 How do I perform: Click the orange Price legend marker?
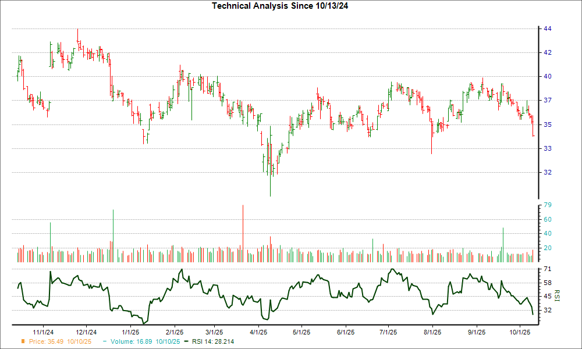click(23, 341)
